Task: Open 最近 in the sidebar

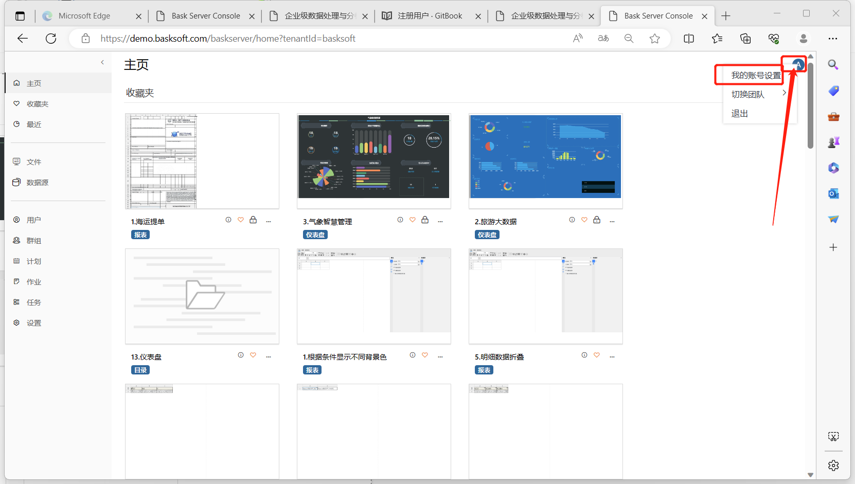Action: [x=58, y=124]
